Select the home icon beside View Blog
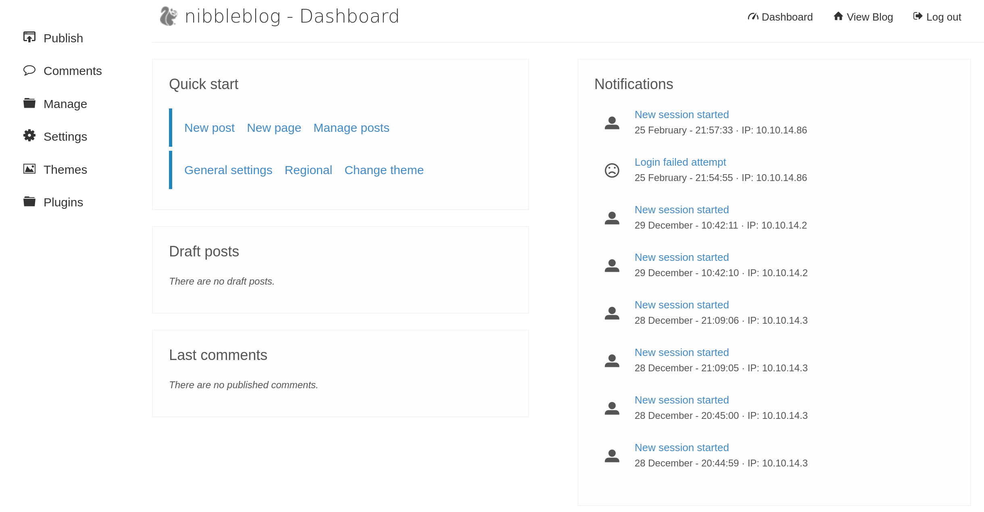The image size is (984, 512). [838, 17]
